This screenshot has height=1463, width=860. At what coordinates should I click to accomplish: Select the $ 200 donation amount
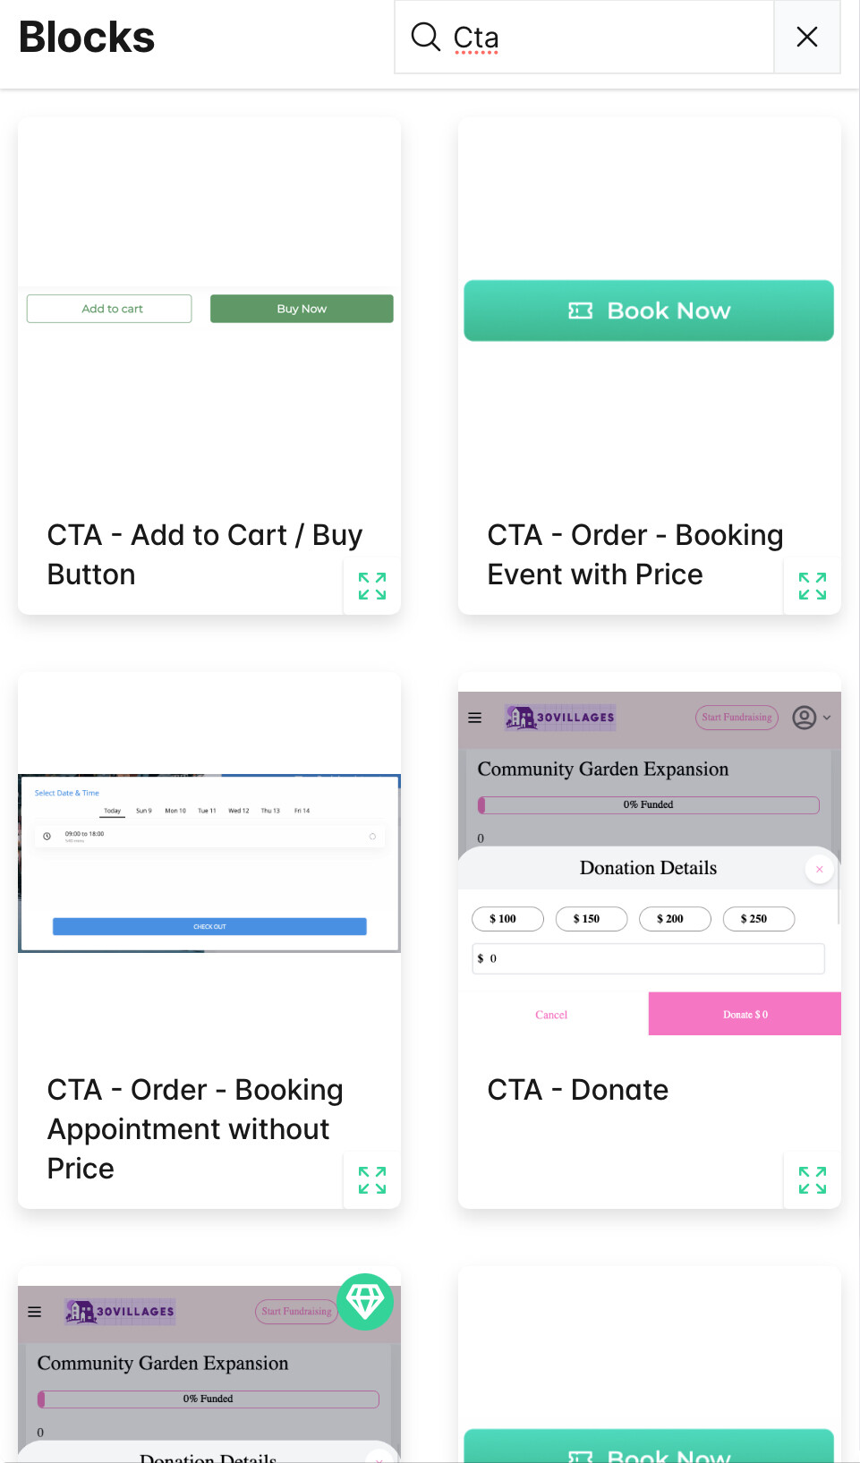click(x=675, y=919)
